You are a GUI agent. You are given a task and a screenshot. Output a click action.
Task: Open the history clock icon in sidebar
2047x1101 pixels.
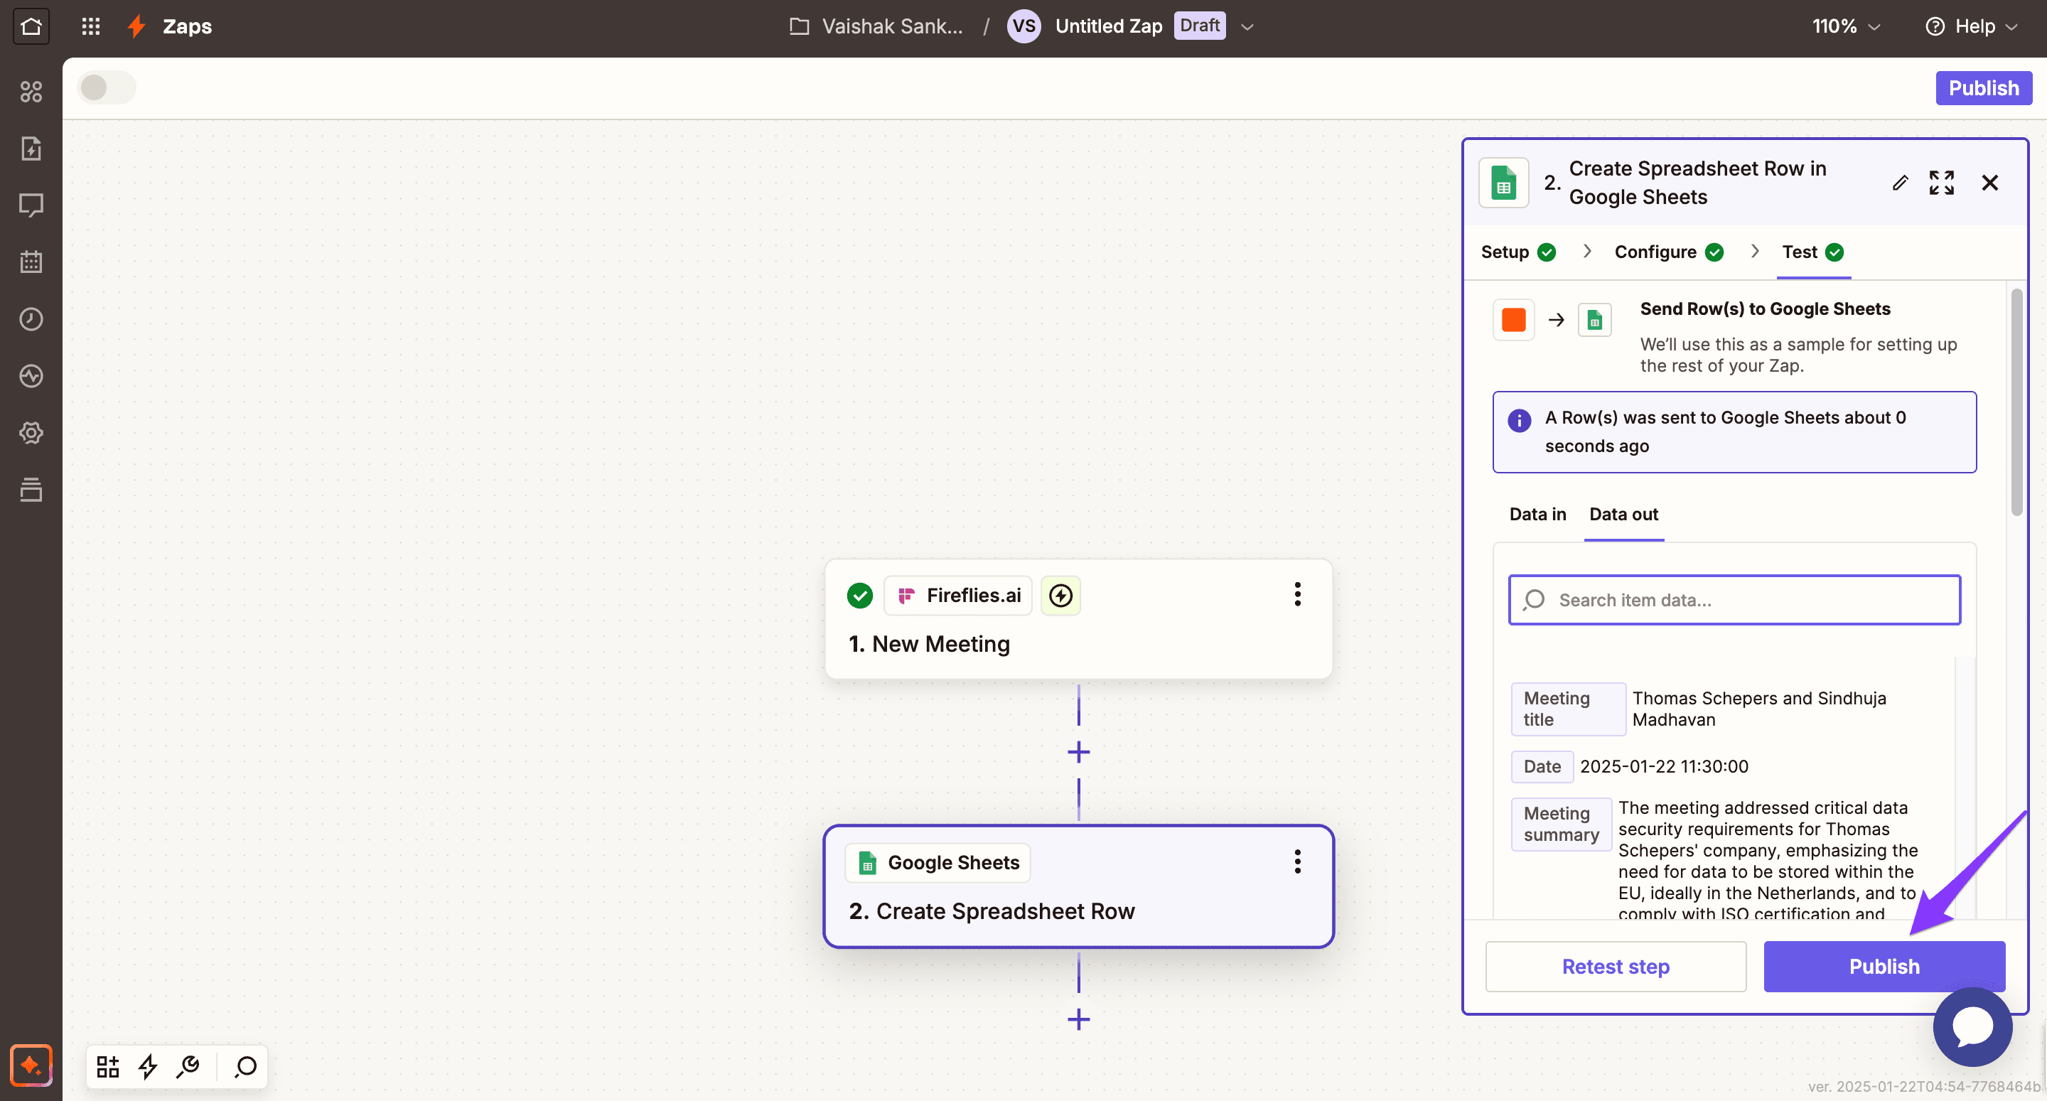tap(31, 318)
